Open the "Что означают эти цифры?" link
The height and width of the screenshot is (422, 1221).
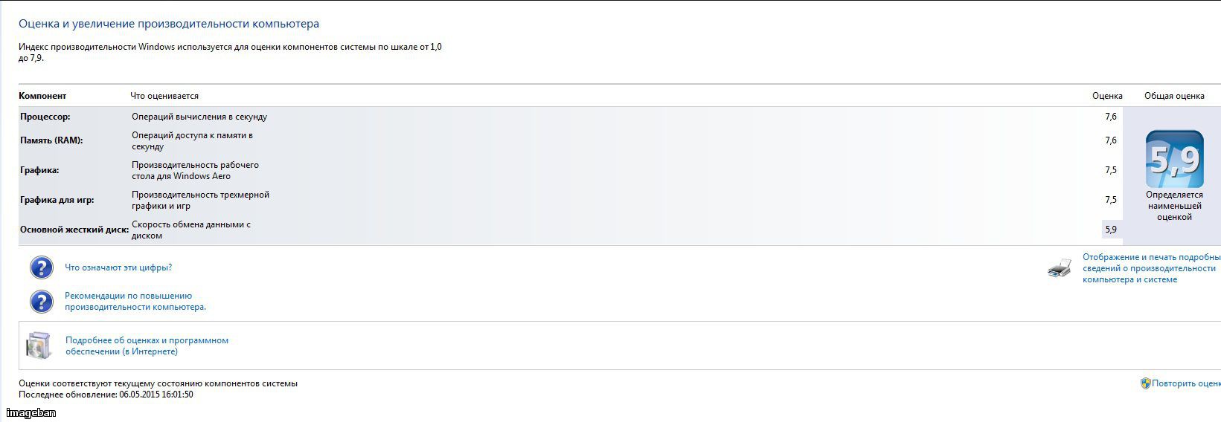(118, 267)
